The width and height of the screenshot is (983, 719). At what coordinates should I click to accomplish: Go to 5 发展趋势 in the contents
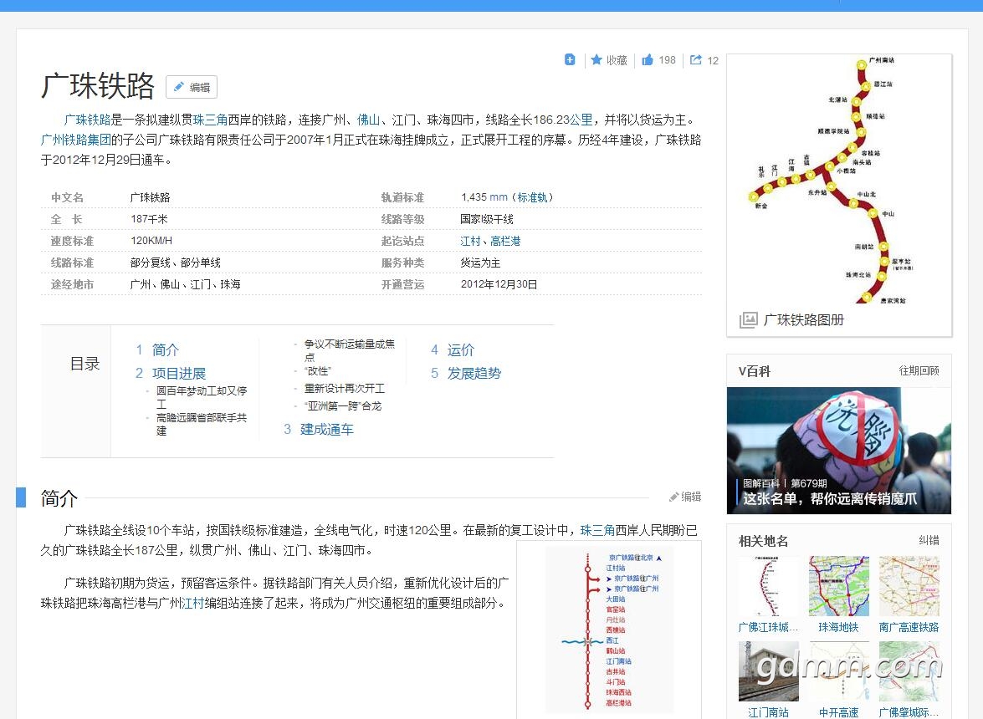(x=466, y=373)
